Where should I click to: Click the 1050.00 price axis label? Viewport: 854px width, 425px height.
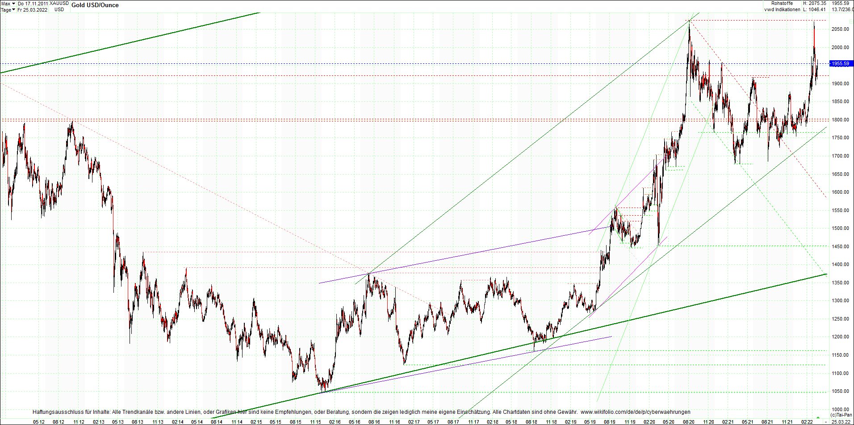(840, 392)
